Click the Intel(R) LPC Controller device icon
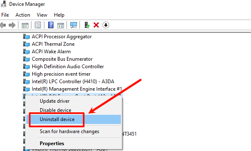251x151 pixels. point(26,82)
